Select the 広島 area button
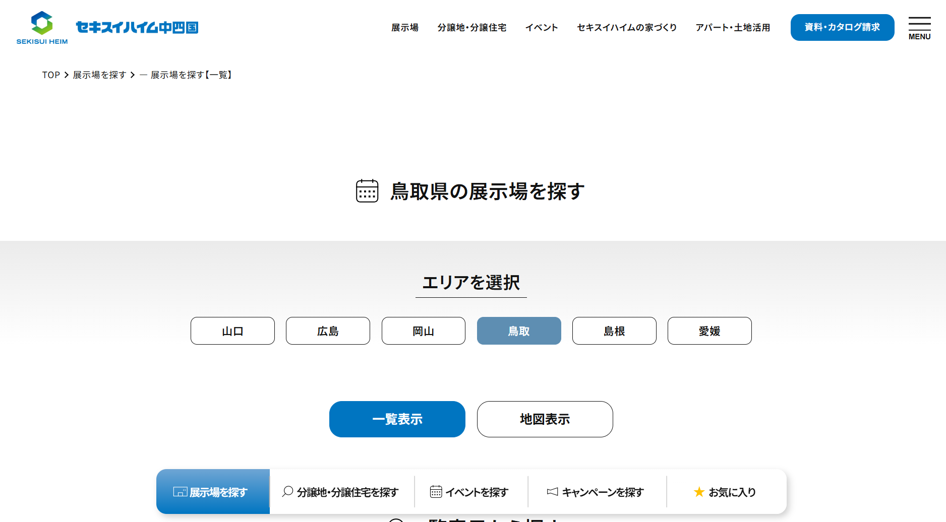946x522 pixels. coord(328,331)
